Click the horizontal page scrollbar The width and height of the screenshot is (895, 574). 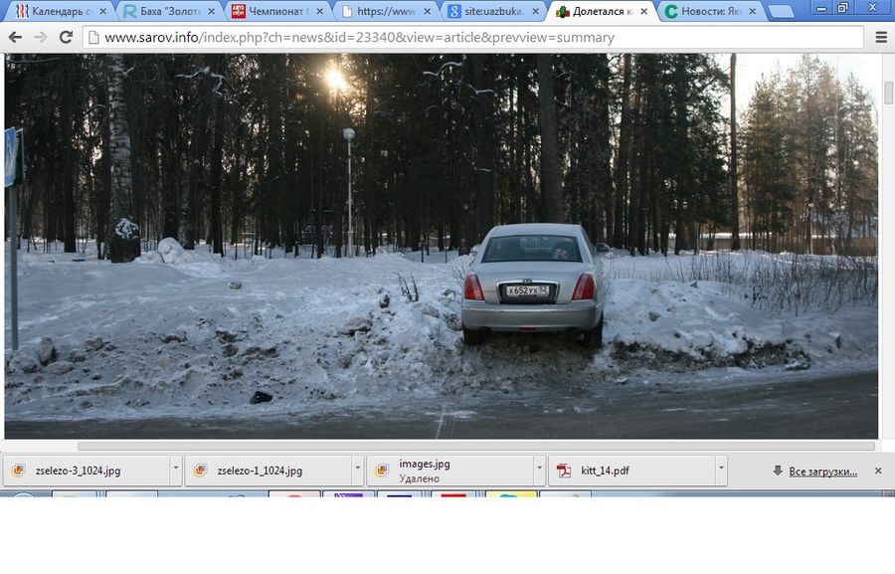click(475, 447)
